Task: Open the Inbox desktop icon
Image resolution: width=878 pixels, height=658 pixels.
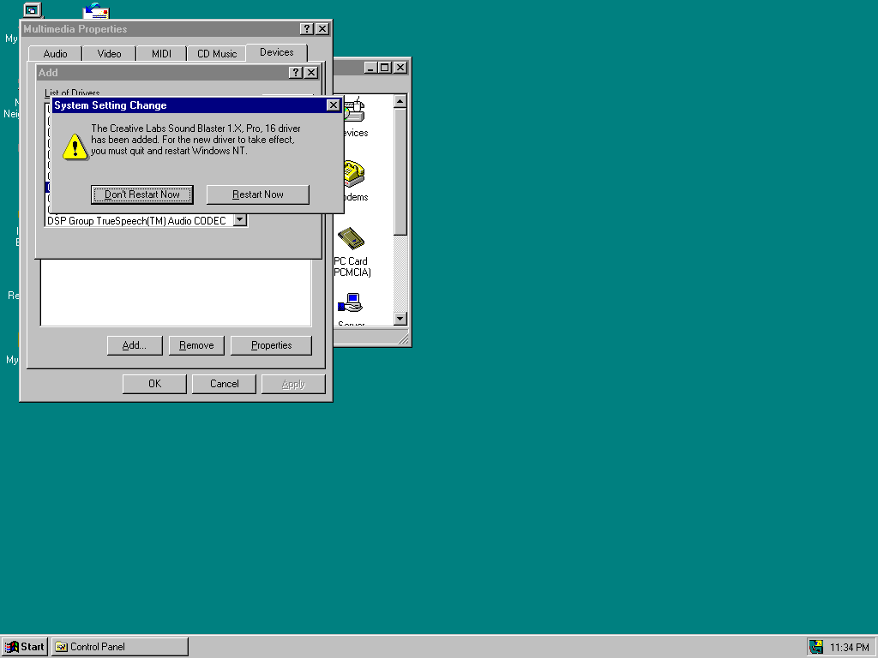Action: tap(95, 10)
